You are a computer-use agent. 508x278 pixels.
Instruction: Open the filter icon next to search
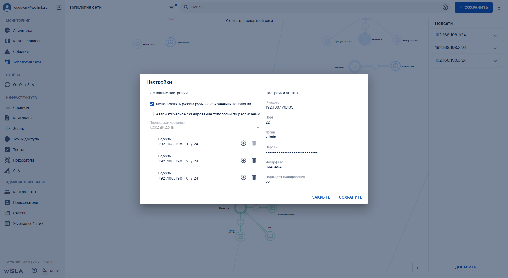pyautogui.click(x=172, y=7)
